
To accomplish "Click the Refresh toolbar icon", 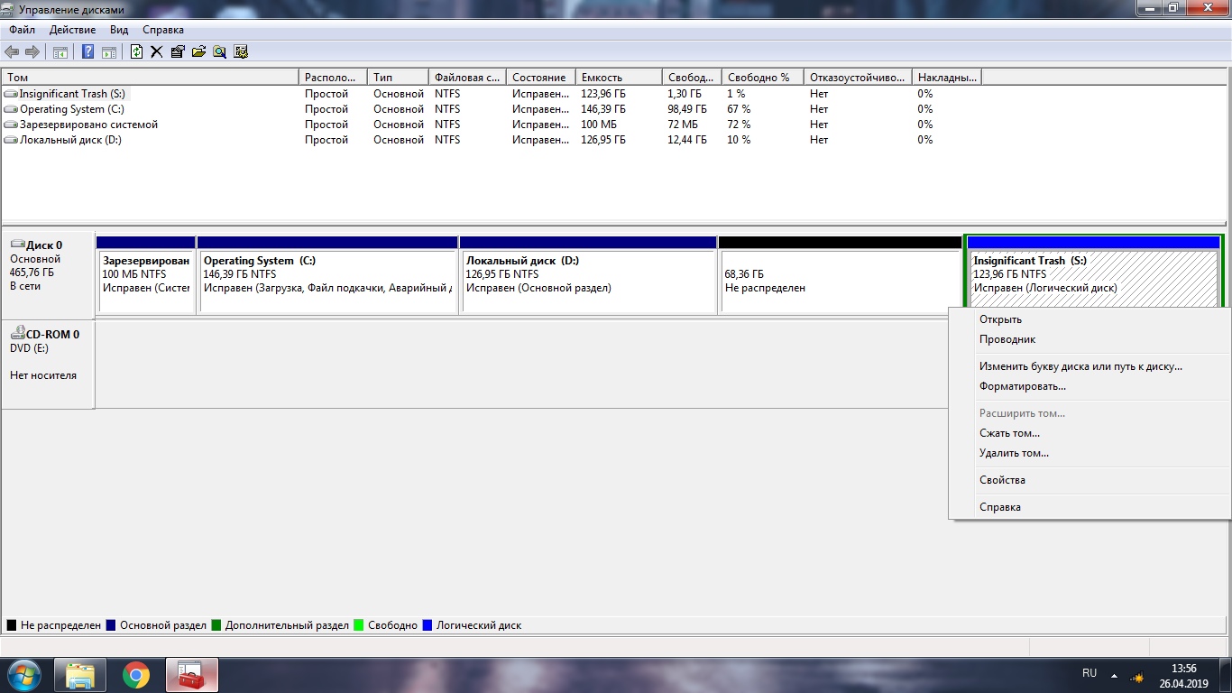I will pyautogui.click(x=136, y=51).
